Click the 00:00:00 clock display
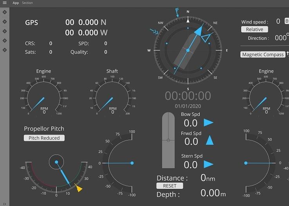Image resolution: width=289 pixels, height=206 pixels. pyautogui.click(x=188, y=96)
